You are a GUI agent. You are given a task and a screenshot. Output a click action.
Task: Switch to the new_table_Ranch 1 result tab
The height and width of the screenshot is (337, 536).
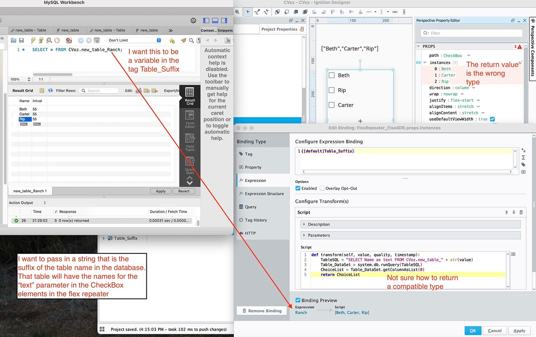(x=29, y=191)
